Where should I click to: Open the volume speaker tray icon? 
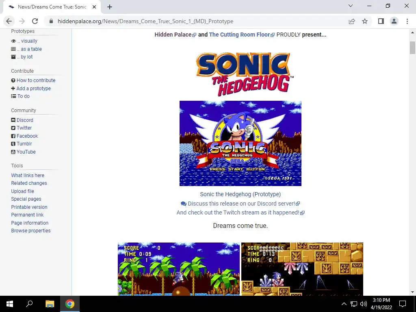[364, 304]
